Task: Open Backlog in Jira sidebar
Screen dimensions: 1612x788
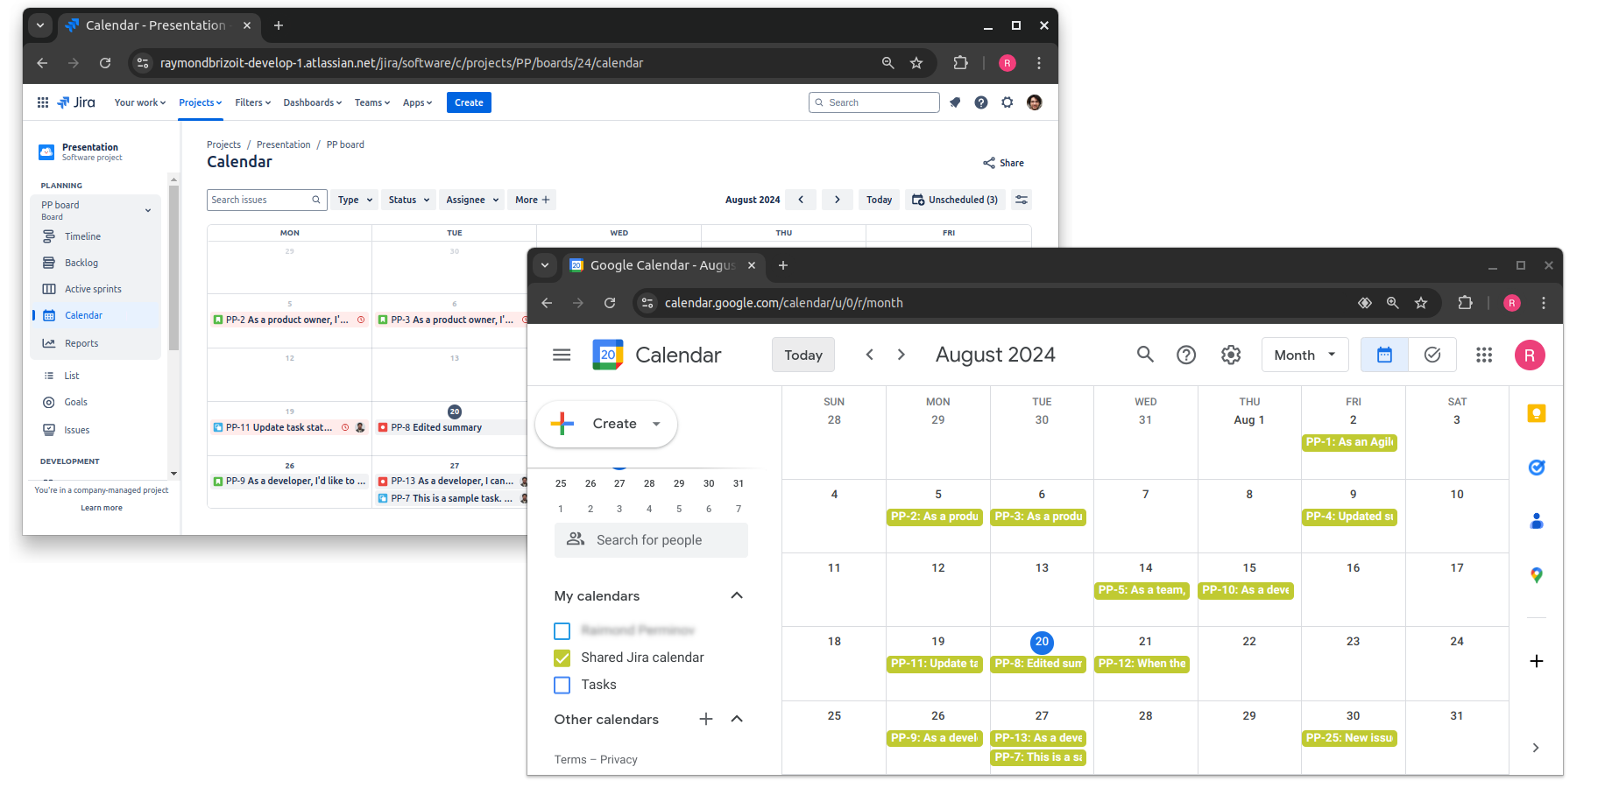Action: [81, 263]
